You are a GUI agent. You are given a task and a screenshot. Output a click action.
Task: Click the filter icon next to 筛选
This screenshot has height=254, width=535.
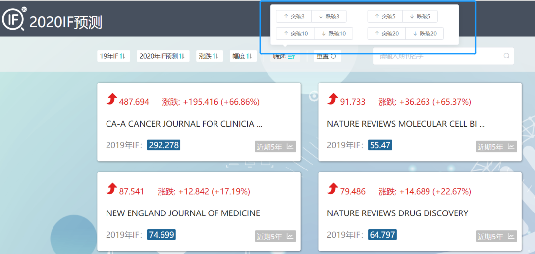[x=291, y=56]
